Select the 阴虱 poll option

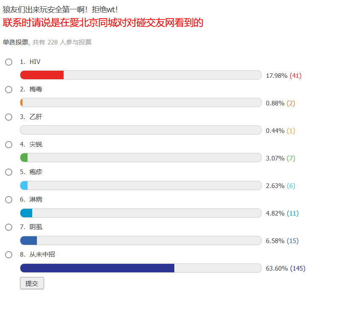[x=9, y=227]
